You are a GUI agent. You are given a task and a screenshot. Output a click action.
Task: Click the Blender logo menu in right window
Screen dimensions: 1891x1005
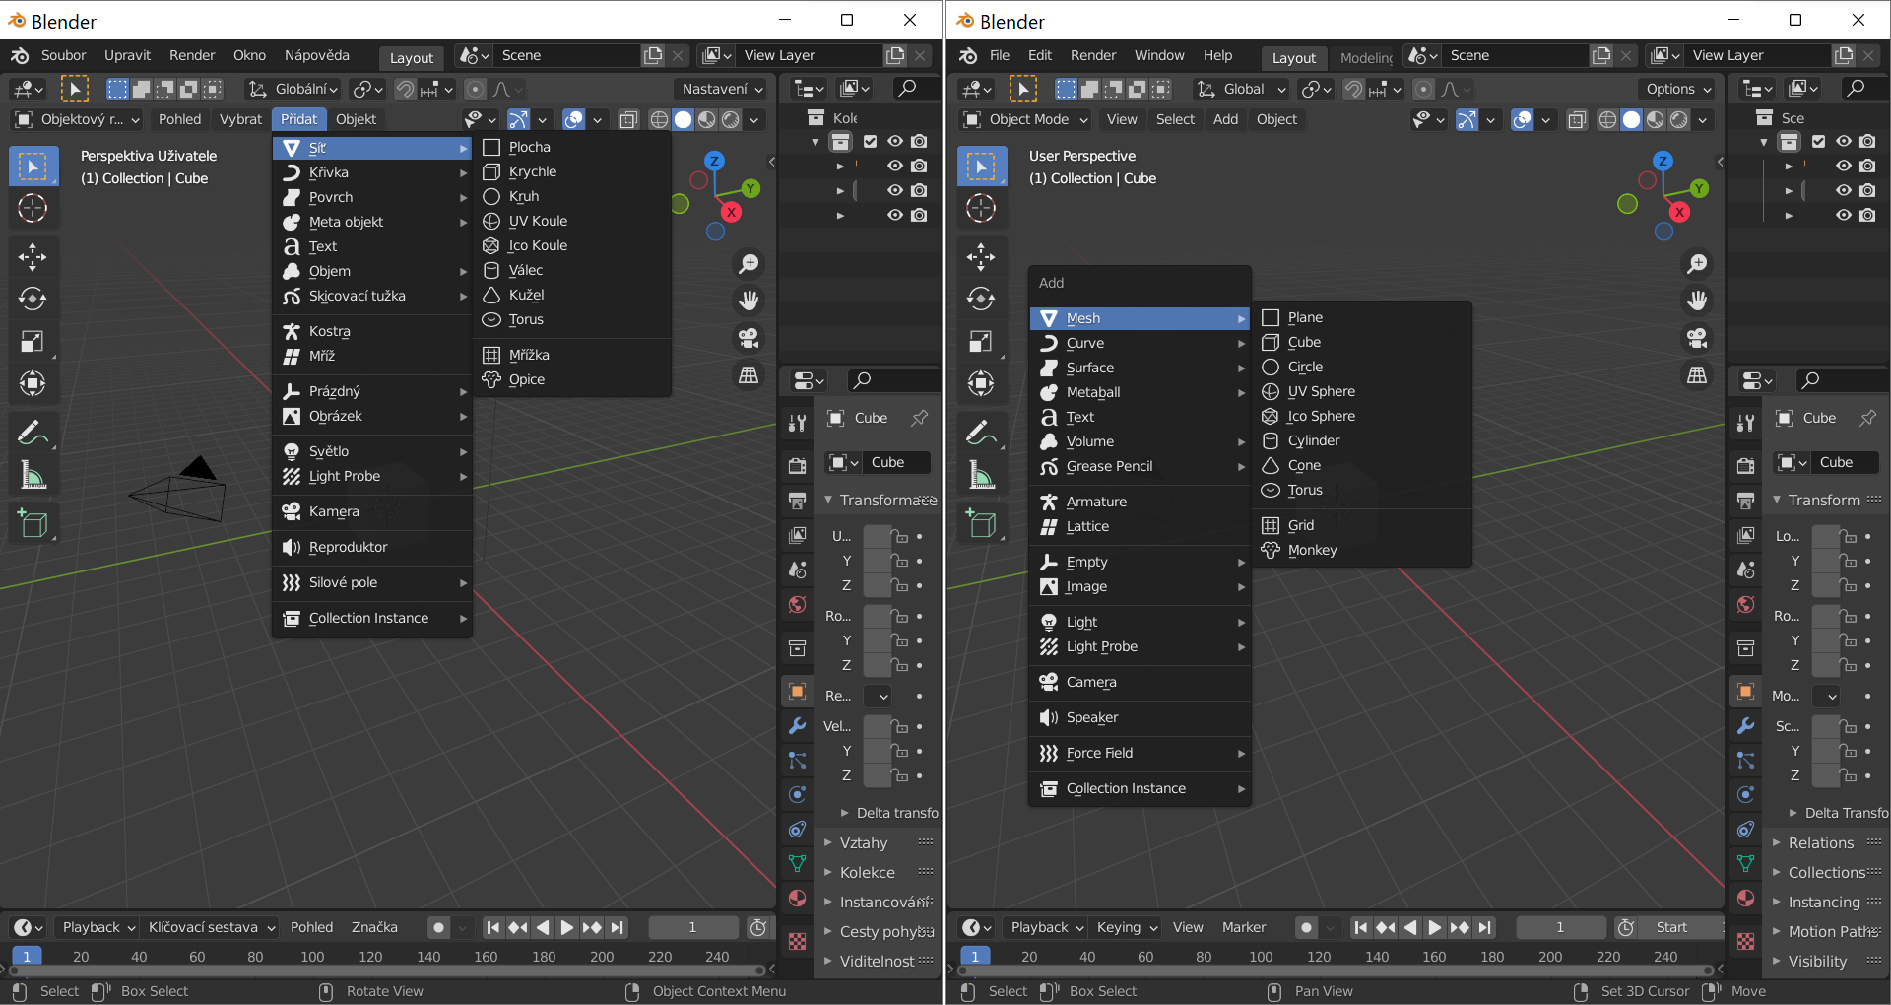point(968,55)
